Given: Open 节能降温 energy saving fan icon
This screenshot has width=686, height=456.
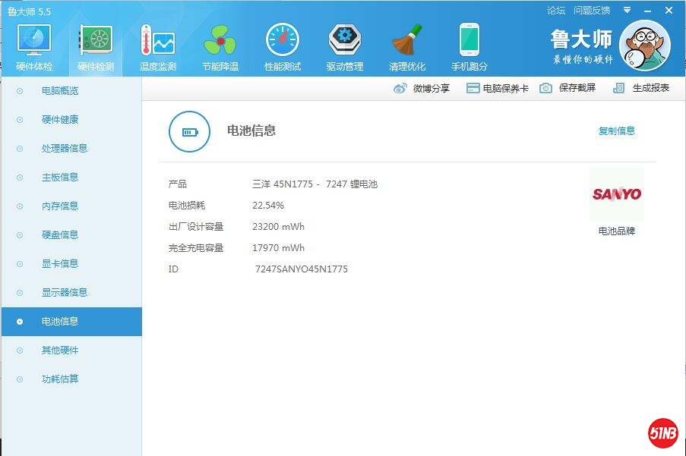Looking at the screenshot, I should 220,40.
